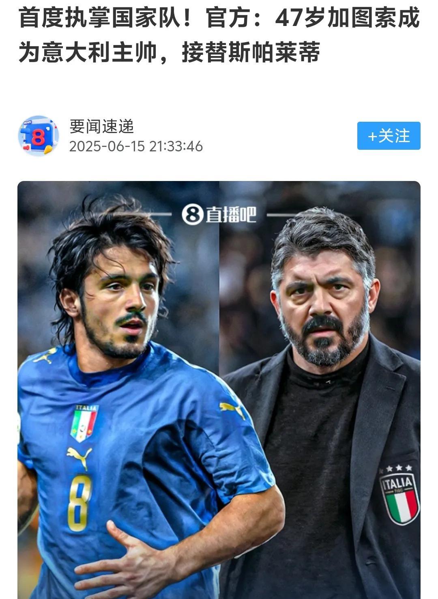The image size is (438, 599).
Task: Click the Puma logo on jersey sleeve
Action: pyautogui.click(x=233, y=409)
